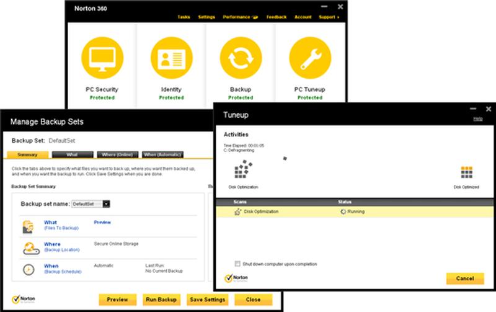Screen dimensions: 496x312
Task: Minimize the Norton 360 main window
Action: (324, 6)
